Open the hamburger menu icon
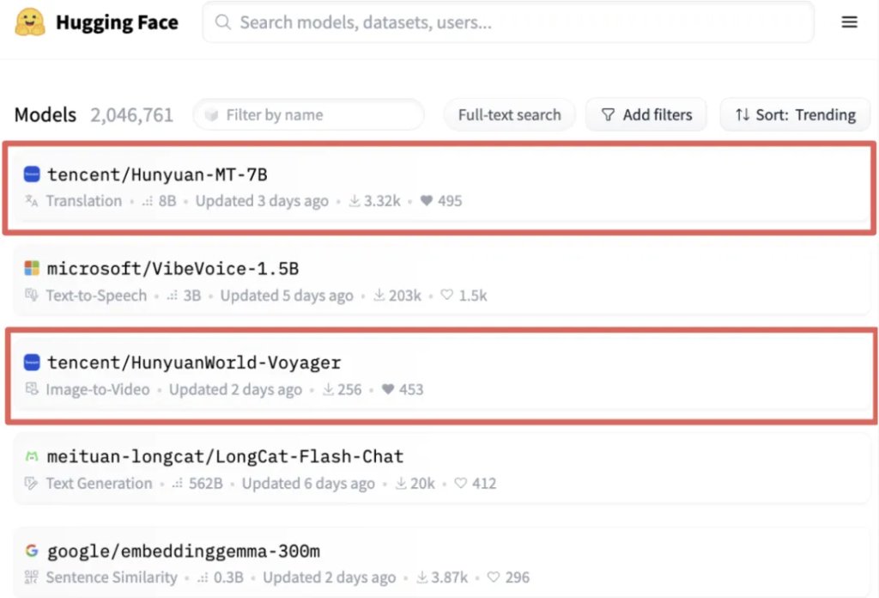This screenshot has width=879, height=598. [849, 22]
